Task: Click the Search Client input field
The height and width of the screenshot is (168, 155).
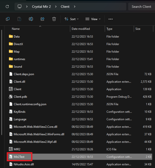Action: (x=141, y=7)
